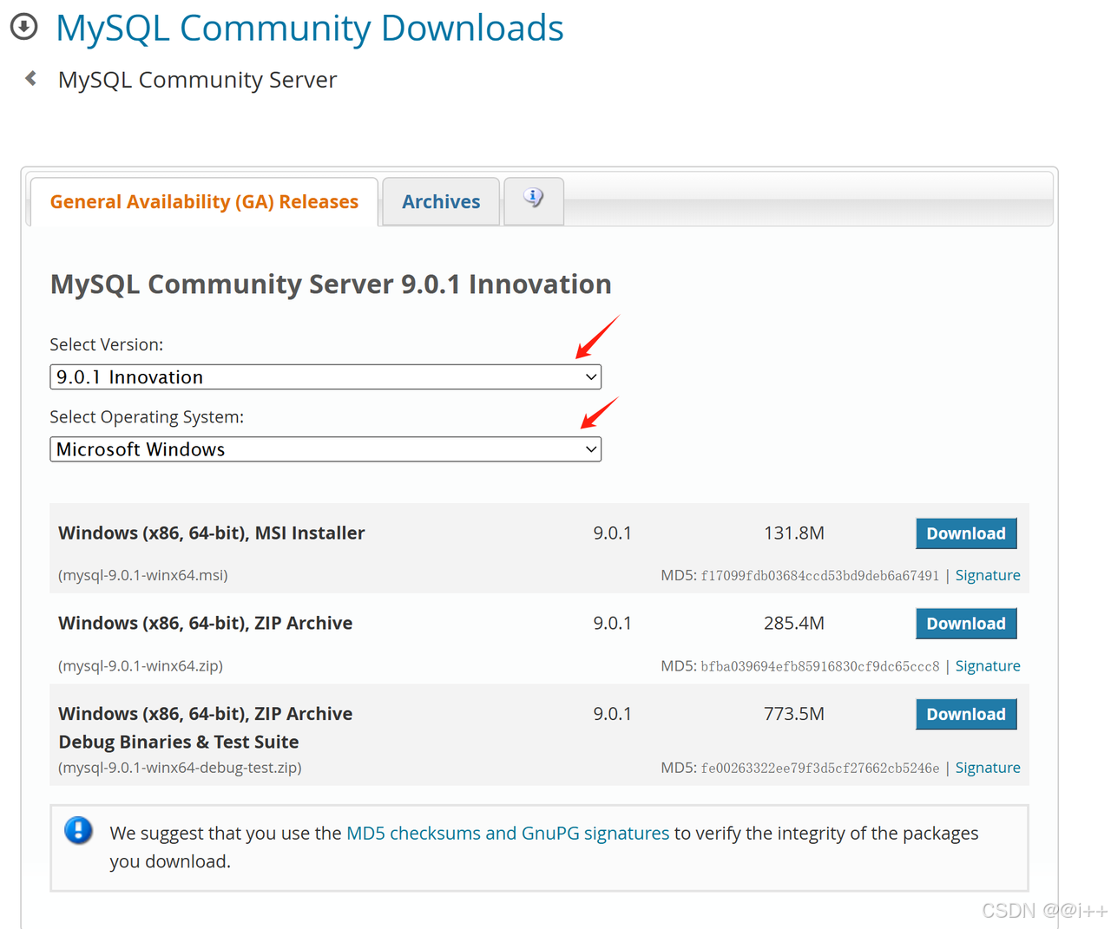This screenshot has width=1111, height=929.
Task: Click the (mysql-9.0.1-winx64.msi) filename
Action: pos(143,575)
